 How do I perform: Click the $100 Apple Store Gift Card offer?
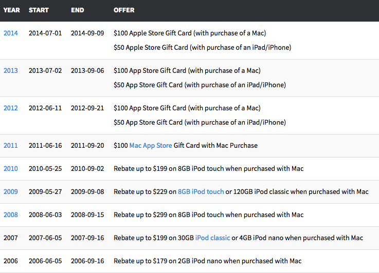click(x=190, y=33)
